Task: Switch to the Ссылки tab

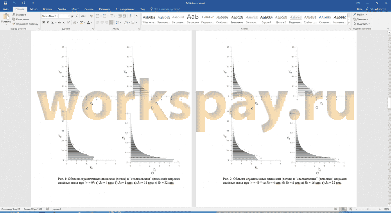Action: (89, 9)
